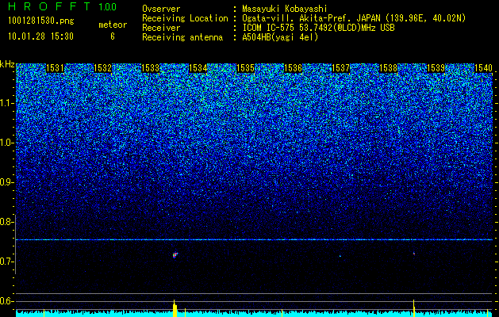Click the 1534 time marker

click(x=198, y=68)
